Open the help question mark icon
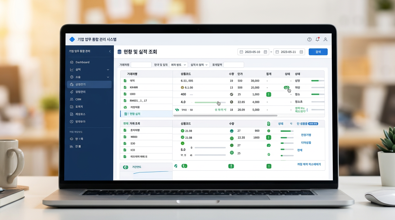Image resolution: width=395 pixels, height=220 pixels. tap(309, 40)
